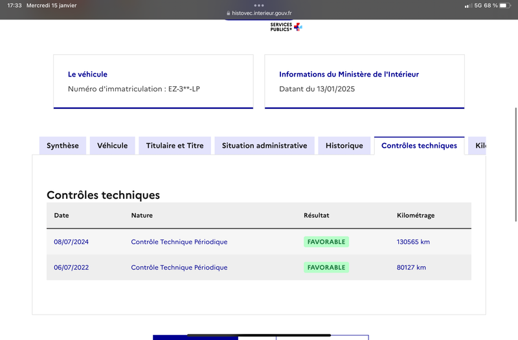The width and height of the screenshot is (518, 340).
Task: Tap the lock icon beside the URL
Action: (x=229, y=13)
